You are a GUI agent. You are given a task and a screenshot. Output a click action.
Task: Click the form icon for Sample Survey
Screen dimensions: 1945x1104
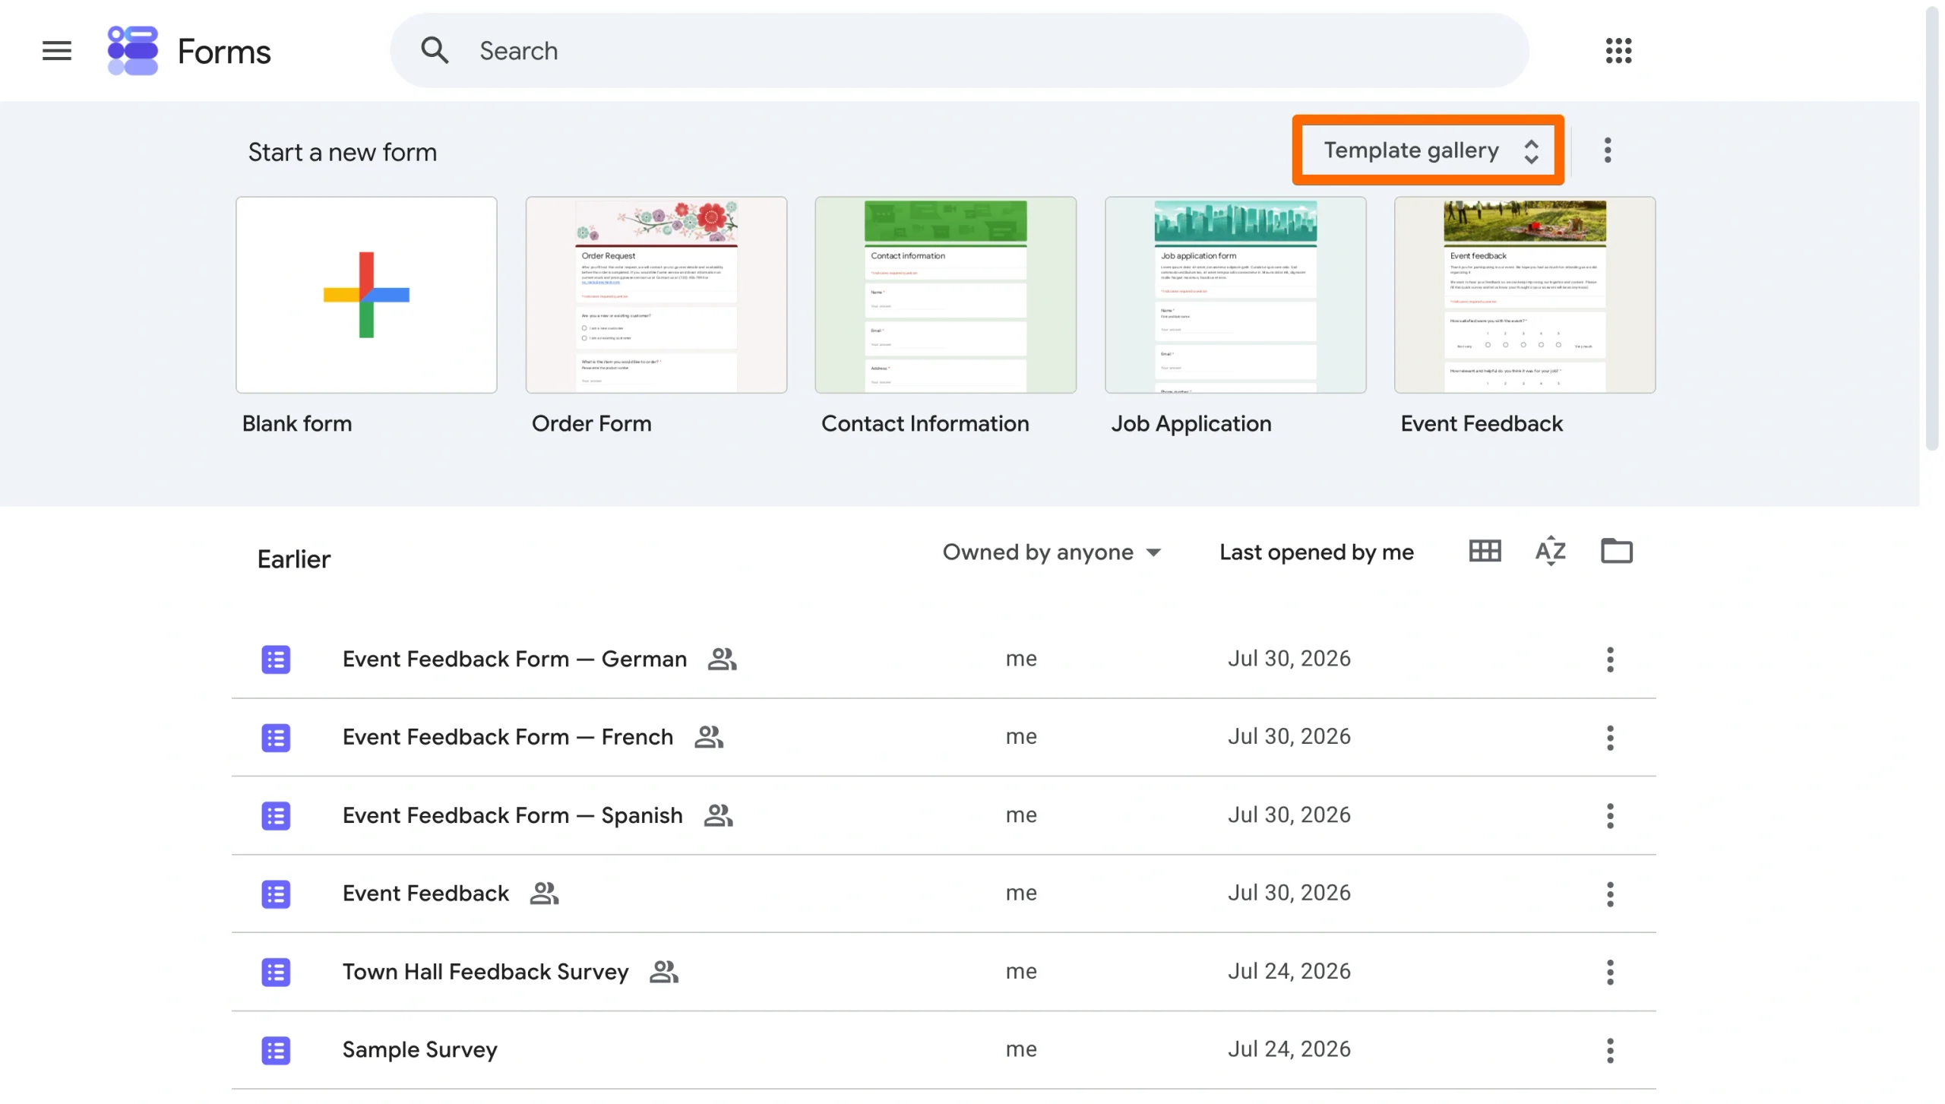[276, 1051]
